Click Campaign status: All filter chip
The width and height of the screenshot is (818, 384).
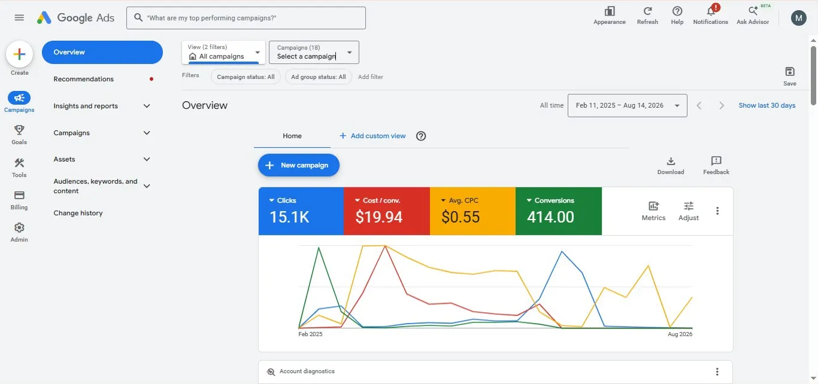pos(246,77)
